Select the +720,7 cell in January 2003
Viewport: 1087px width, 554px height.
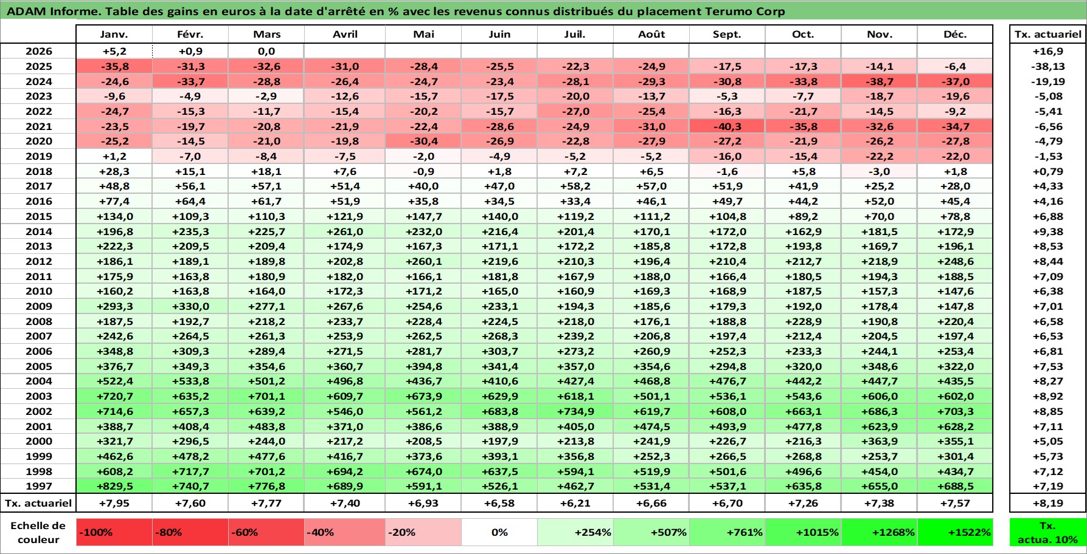pos(114,396)
